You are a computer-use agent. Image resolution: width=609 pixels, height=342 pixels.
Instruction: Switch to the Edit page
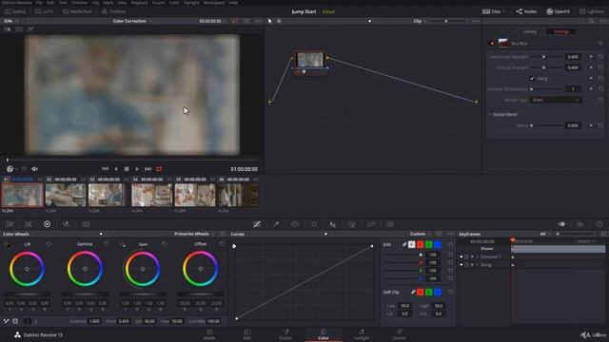point(247,334)
